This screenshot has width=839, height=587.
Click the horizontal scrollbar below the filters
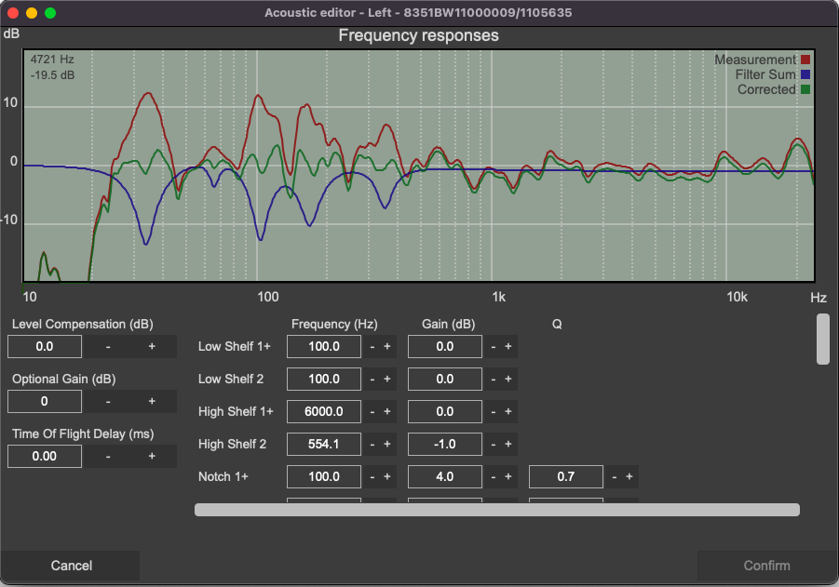tap(496, 510)
